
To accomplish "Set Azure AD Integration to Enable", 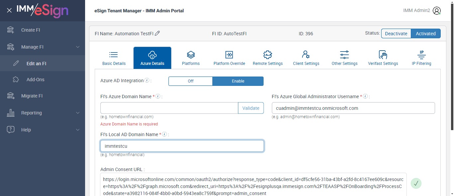I will click(x=238, y=81).
